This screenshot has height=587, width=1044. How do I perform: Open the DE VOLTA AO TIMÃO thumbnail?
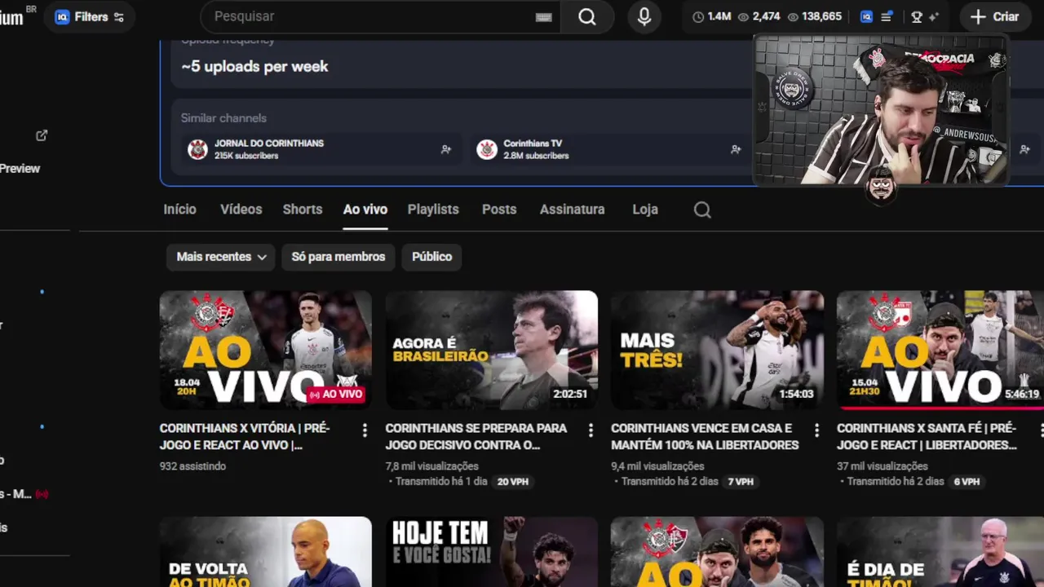point(266,552)
